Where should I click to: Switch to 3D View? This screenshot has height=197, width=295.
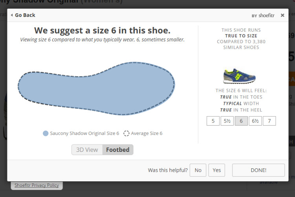[x=87, y=150]
